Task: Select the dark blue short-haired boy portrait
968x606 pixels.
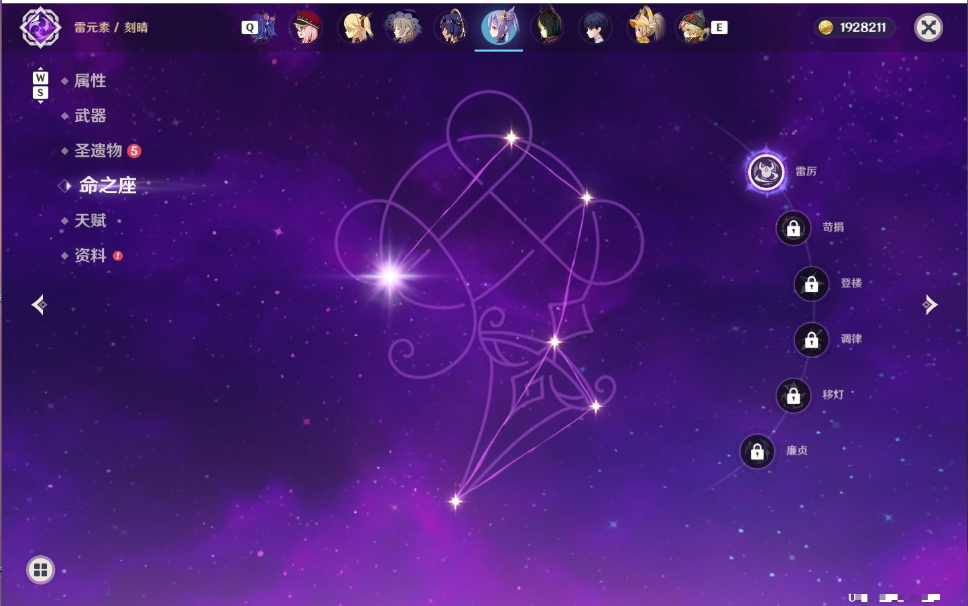Action: (596, 27)
